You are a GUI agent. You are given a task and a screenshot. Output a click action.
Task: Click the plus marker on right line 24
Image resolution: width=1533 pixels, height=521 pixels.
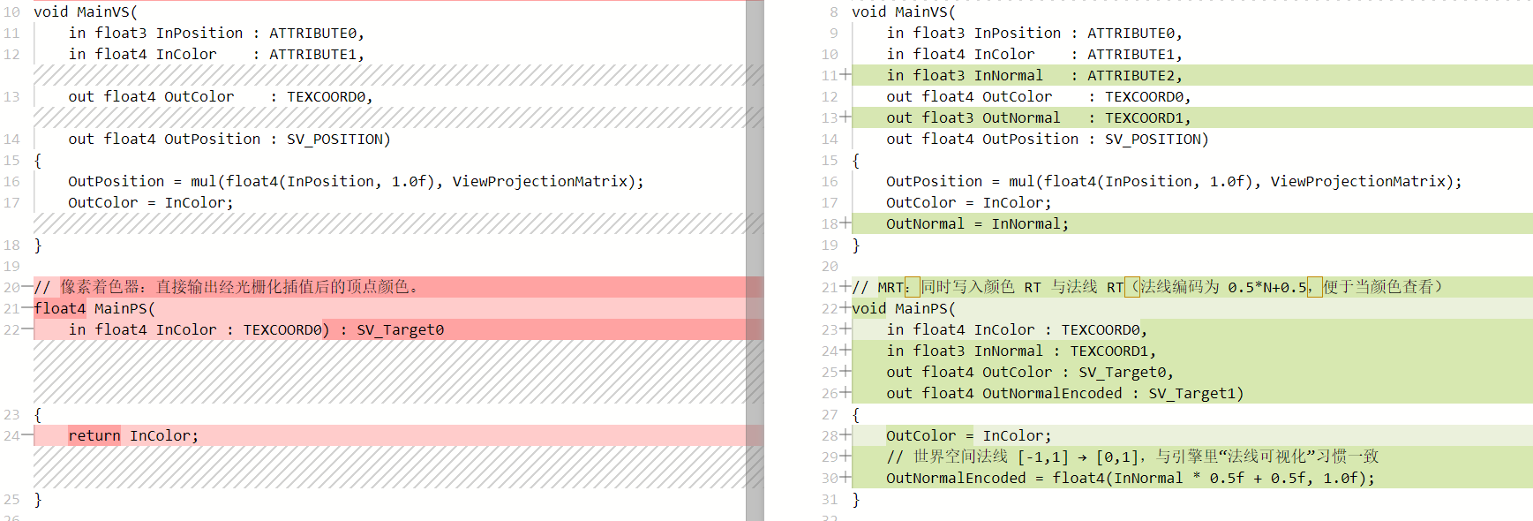(845, 351)
